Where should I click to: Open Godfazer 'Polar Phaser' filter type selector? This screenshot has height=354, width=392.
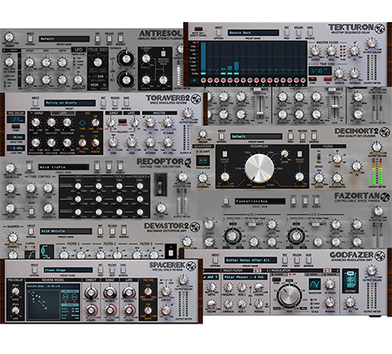[245, 277]
